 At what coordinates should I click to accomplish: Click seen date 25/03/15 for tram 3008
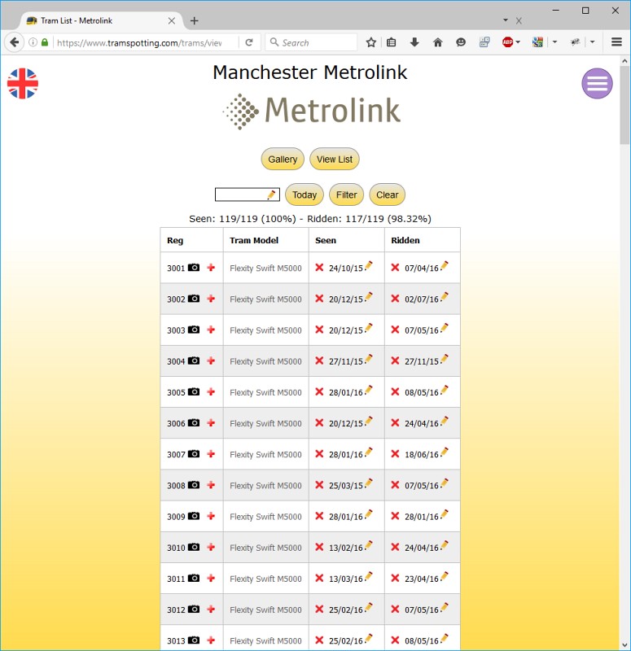pyautogui.click(x=345, y=486)
